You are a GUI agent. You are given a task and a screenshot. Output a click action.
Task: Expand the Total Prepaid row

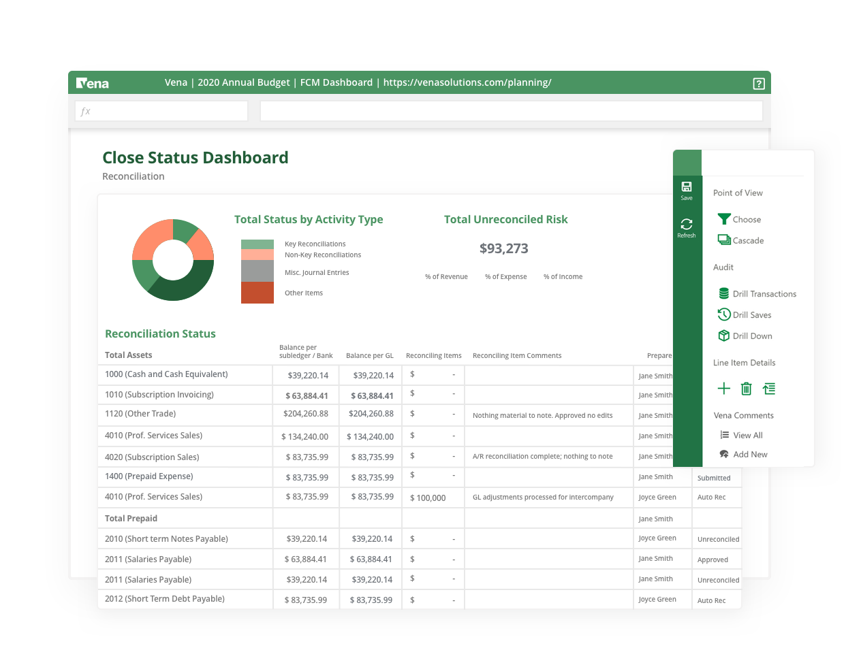point(132,518)
